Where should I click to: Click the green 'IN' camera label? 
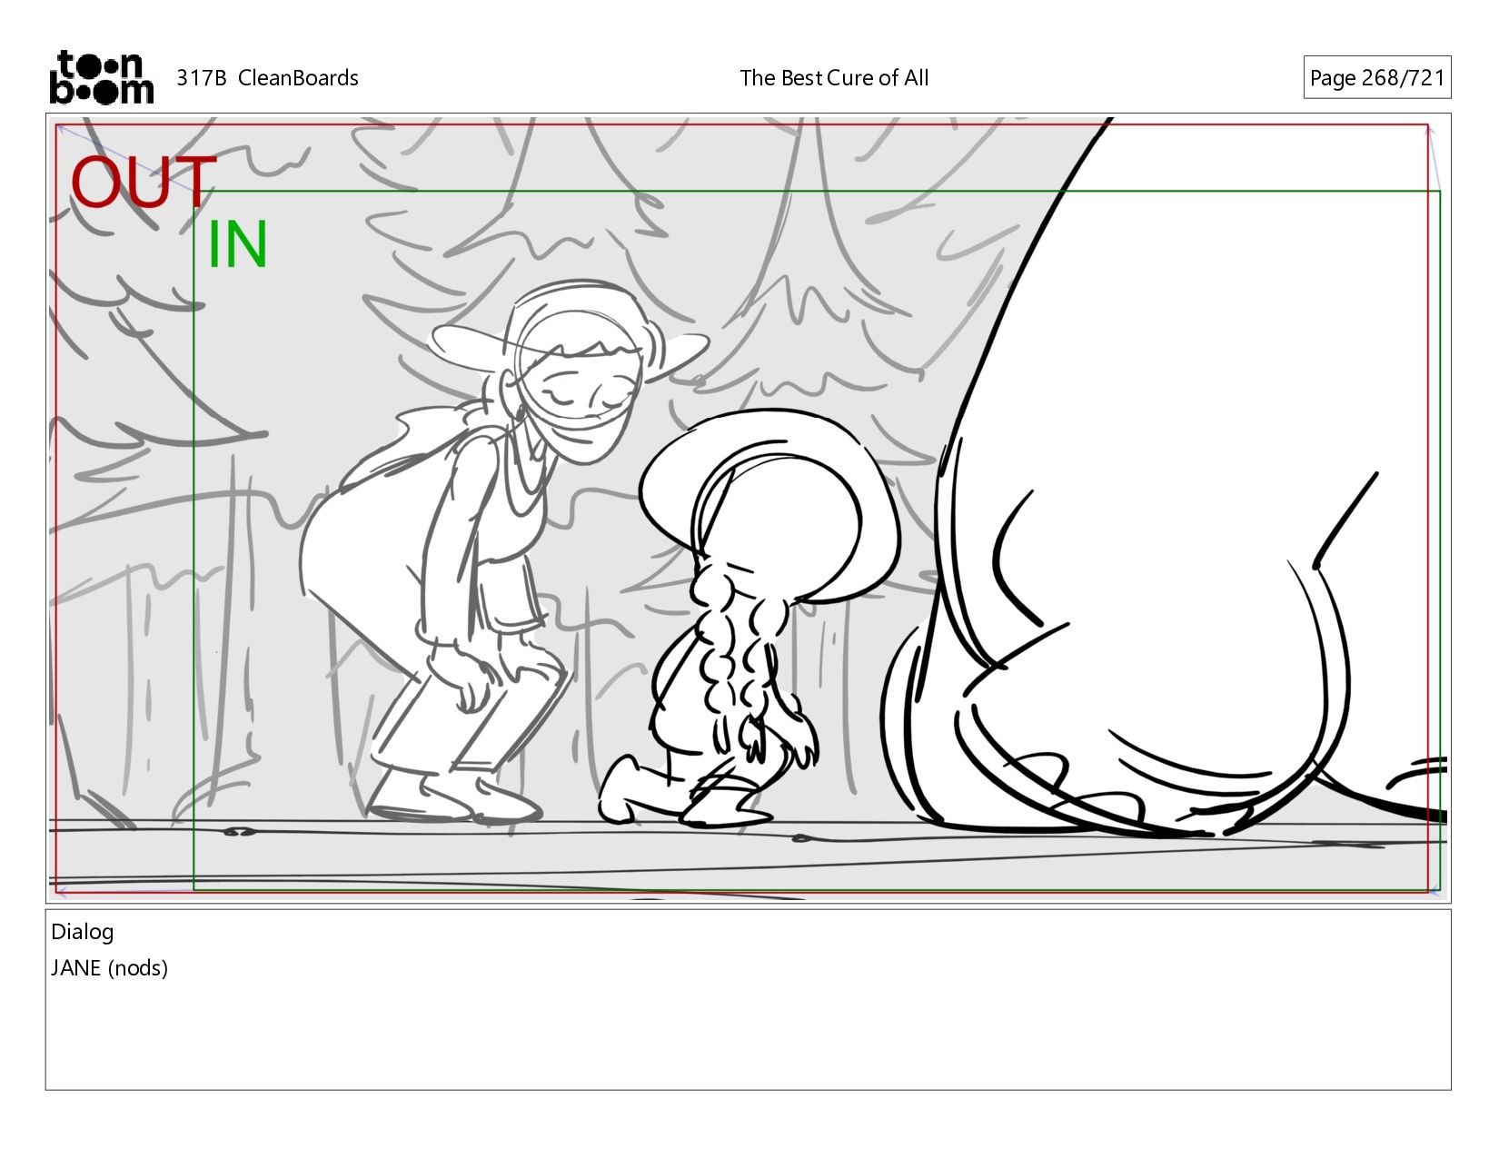coord(237,244)
